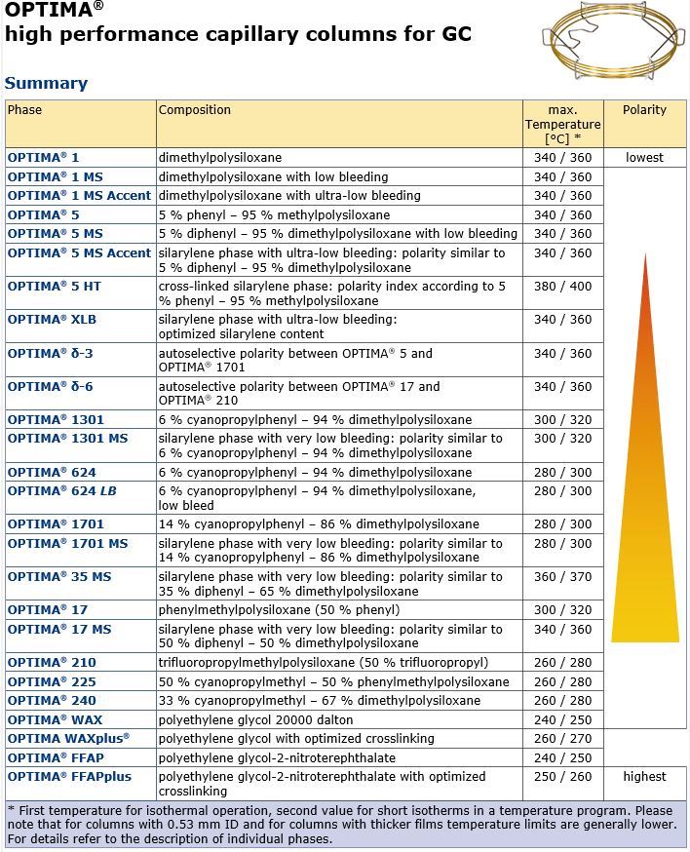Screen dimensions: 690x852
Task: Open the OPTIMA 1701 phase link
Action: pos(56,524)
